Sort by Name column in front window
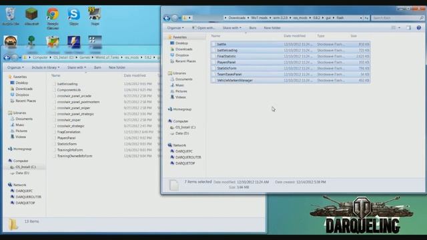This screenshot has height=240, width=427. coord(216,35)
